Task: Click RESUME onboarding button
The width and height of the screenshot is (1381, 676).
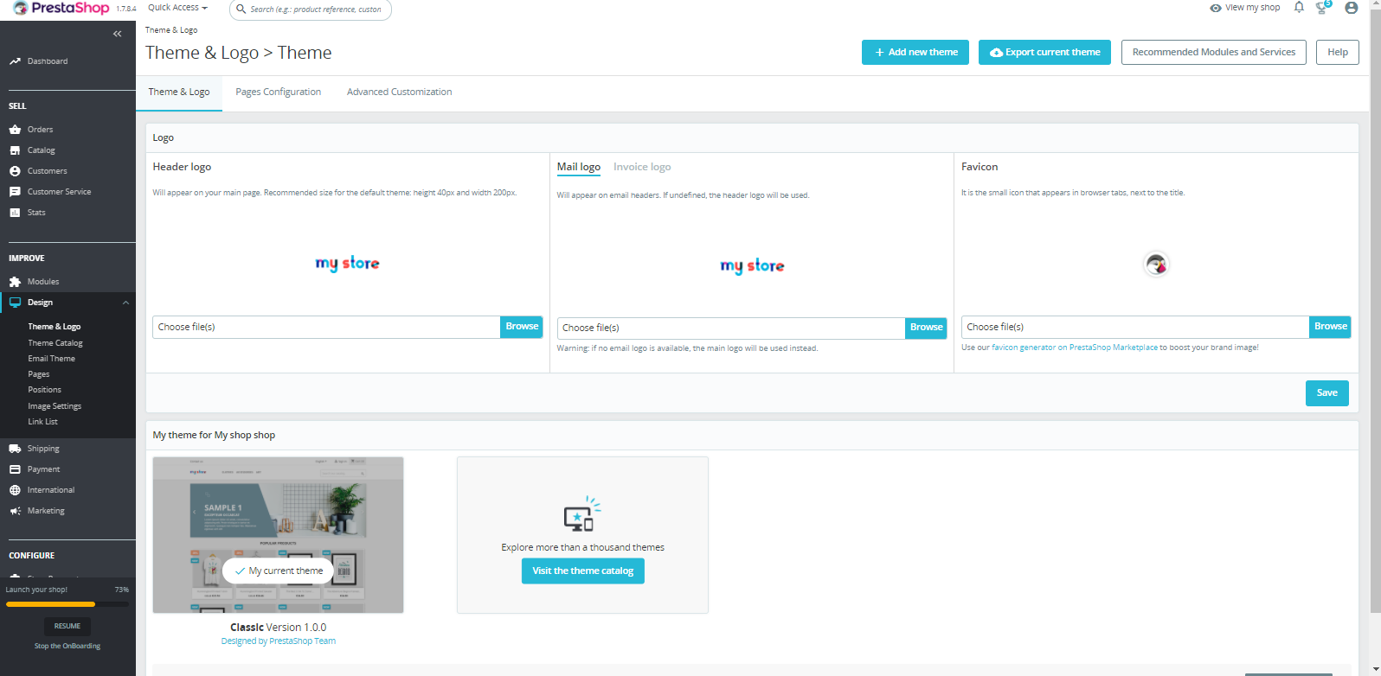Action: click(67, 626)
